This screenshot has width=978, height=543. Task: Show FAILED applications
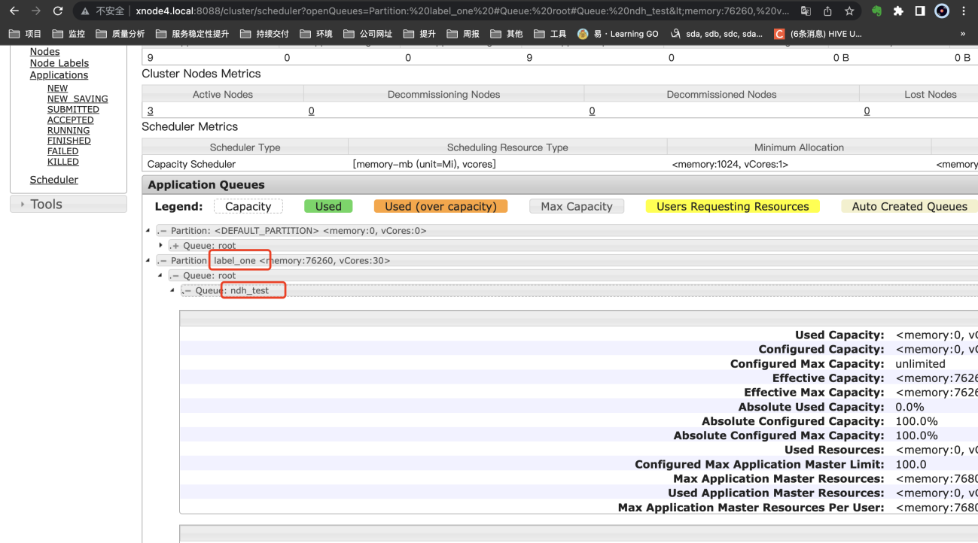(62, 151)
